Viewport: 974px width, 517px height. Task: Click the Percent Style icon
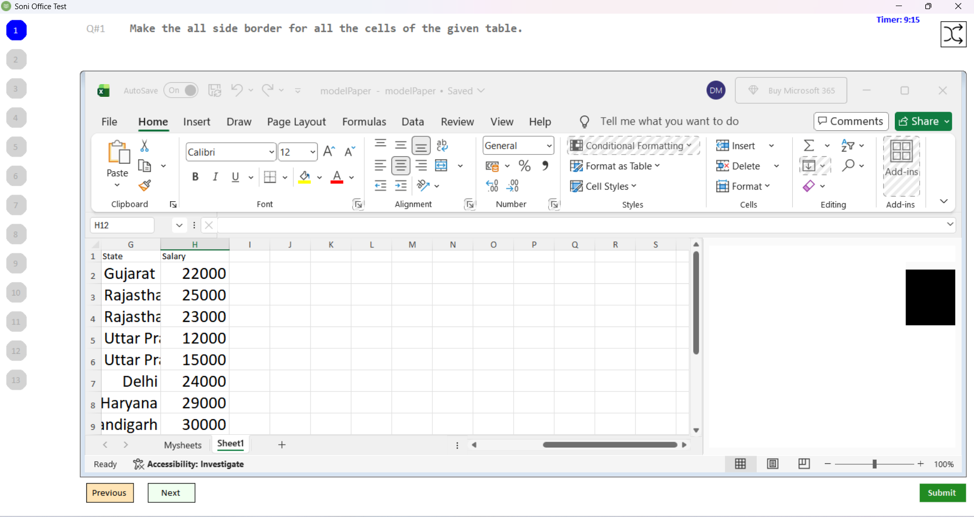[524, 166]
